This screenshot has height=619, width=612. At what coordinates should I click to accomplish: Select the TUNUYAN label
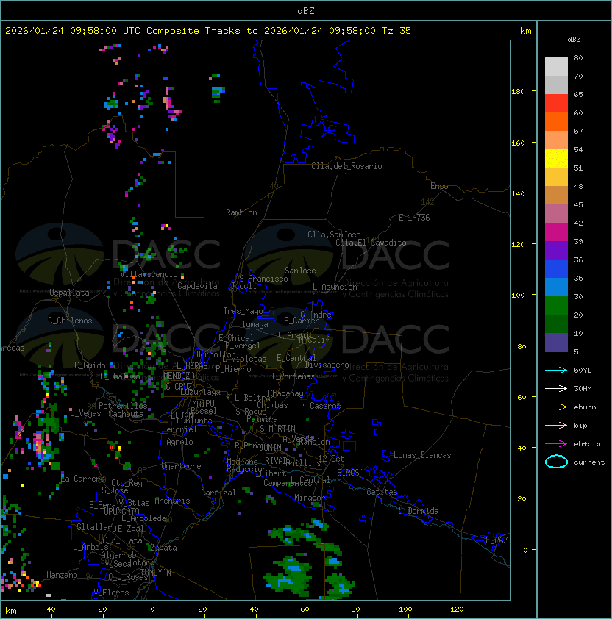pyautogui.click(x=156, y=573)
